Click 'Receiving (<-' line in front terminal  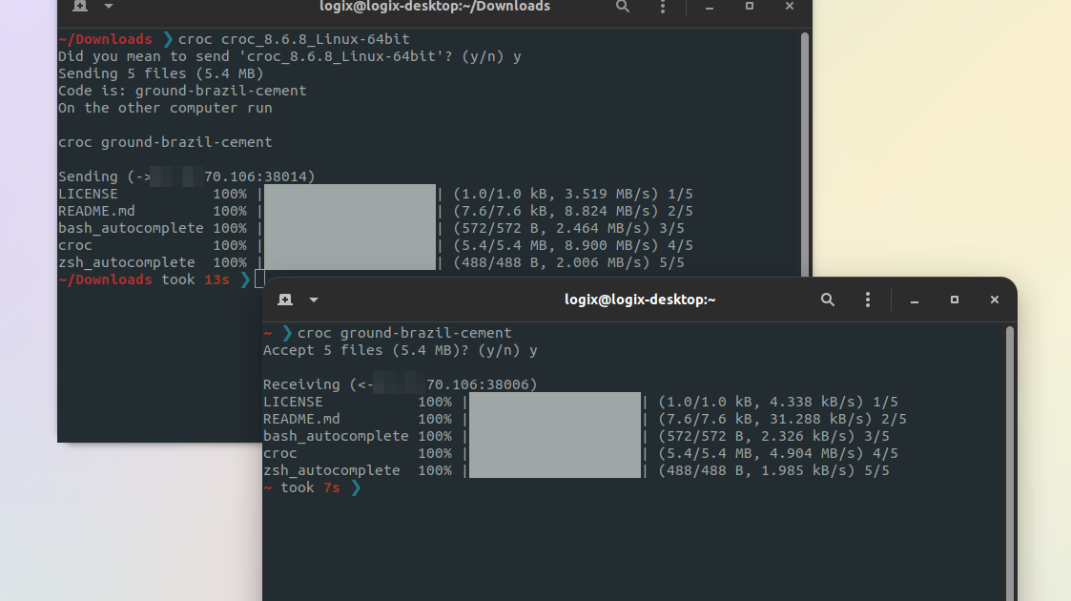401,384
